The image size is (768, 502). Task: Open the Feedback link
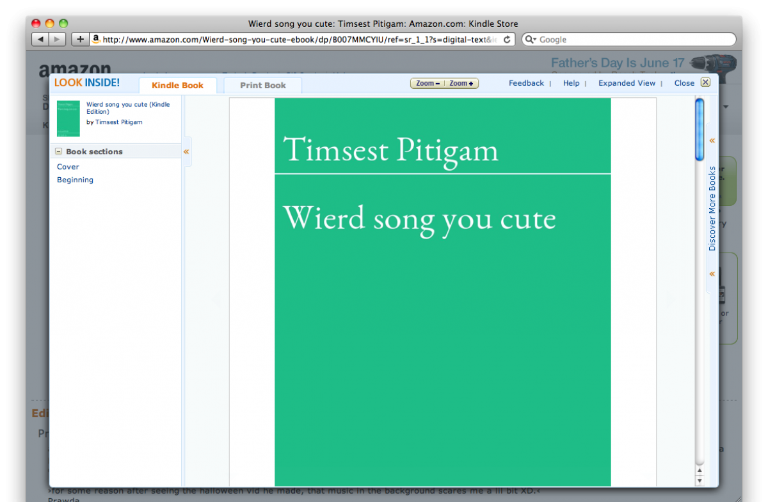526,83
